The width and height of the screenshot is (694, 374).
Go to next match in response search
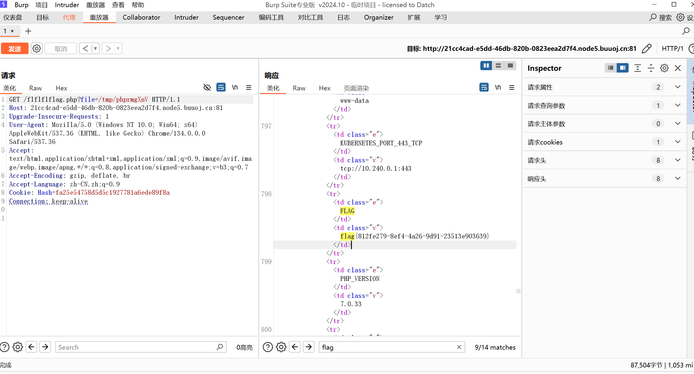(x=309, y=347)
